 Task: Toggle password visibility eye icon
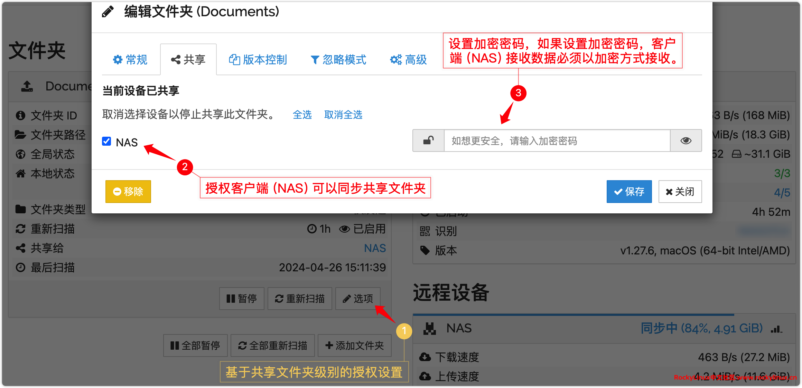click(x=686, y=141)
